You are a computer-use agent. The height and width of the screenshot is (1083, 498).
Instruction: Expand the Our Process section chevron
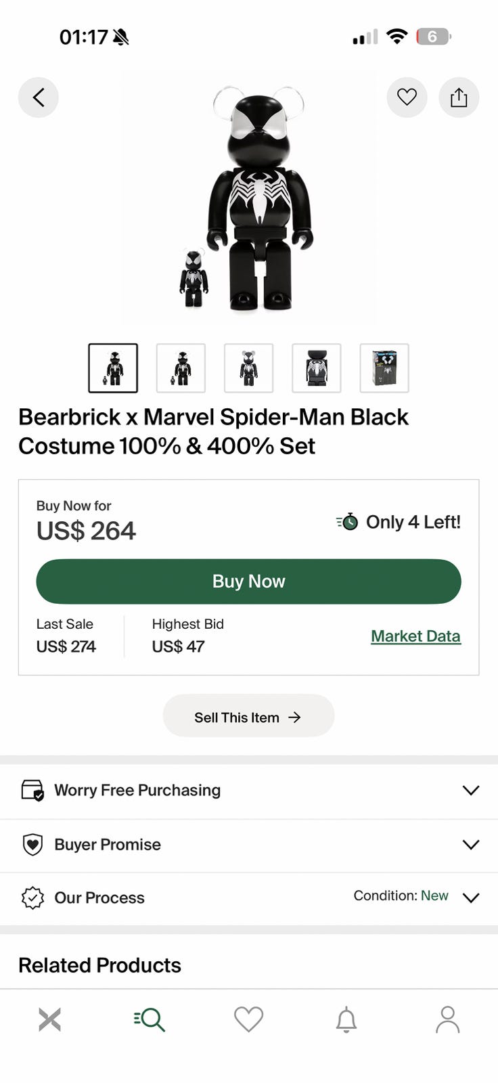470,898
